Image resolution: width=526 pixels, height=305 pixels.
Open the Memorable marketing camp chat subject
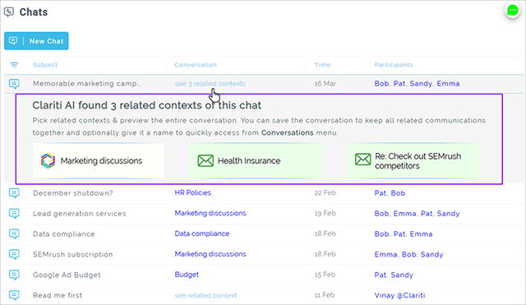click(x=86, y=84)
